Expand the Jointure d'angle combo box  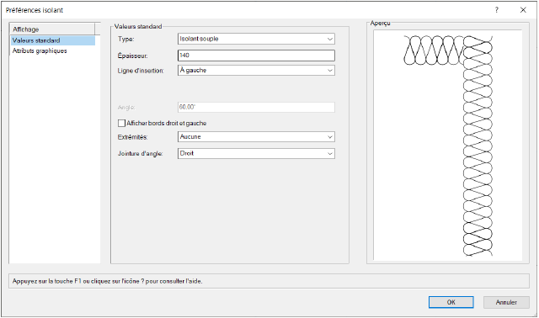(329, 153)
